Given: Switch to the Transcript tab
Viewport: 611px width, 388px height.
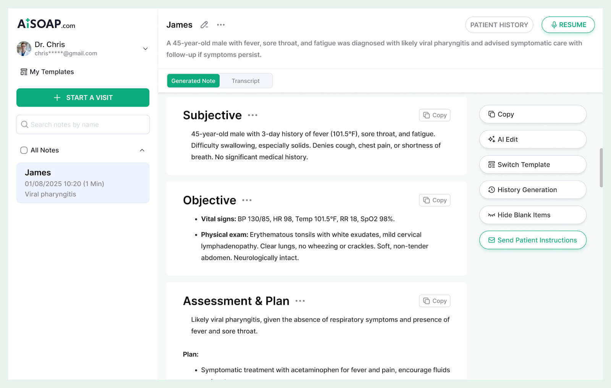Looking at the screenshot, I should (246, 81).
